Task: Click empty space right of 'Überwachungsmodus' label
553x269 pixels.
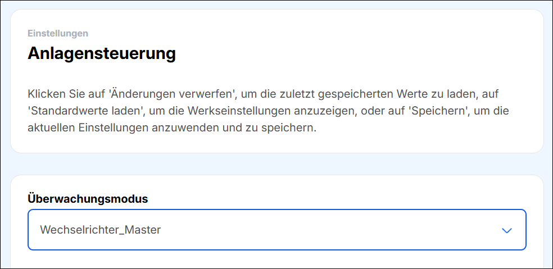Action: (x=337, y=198)
